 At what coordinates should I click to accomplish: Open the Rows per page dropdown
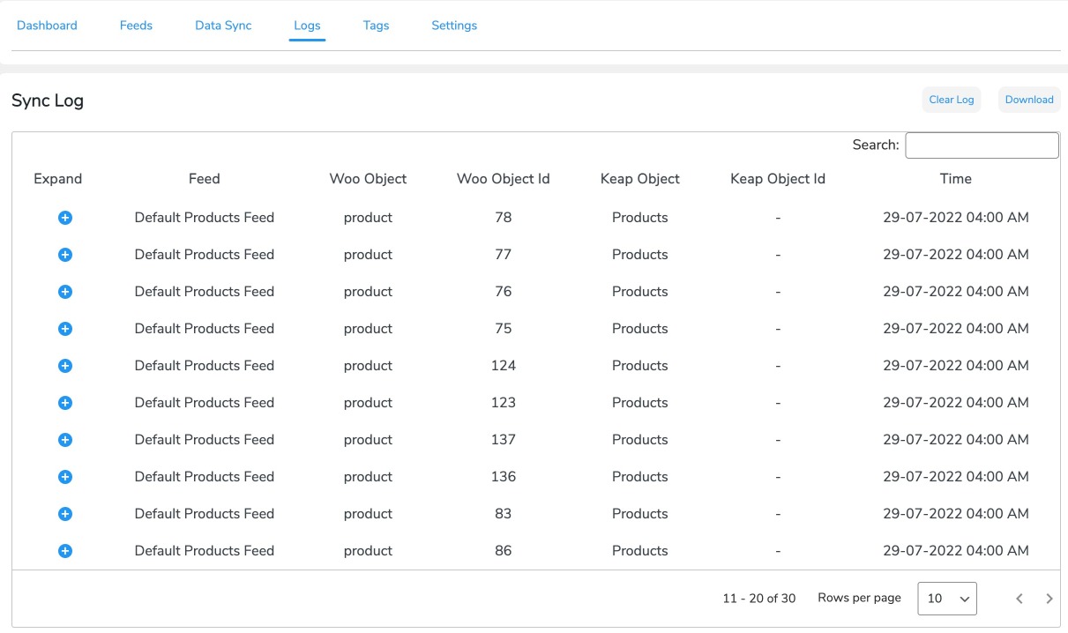[946, 598]
